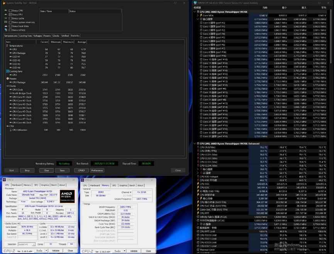
Task: Click the Preferences button in AIDA64
Action: [97, 170]
